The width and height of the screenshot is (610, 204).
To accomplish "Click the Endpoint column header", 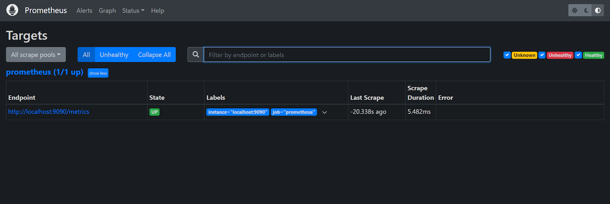I will click(x=22, y=98).
